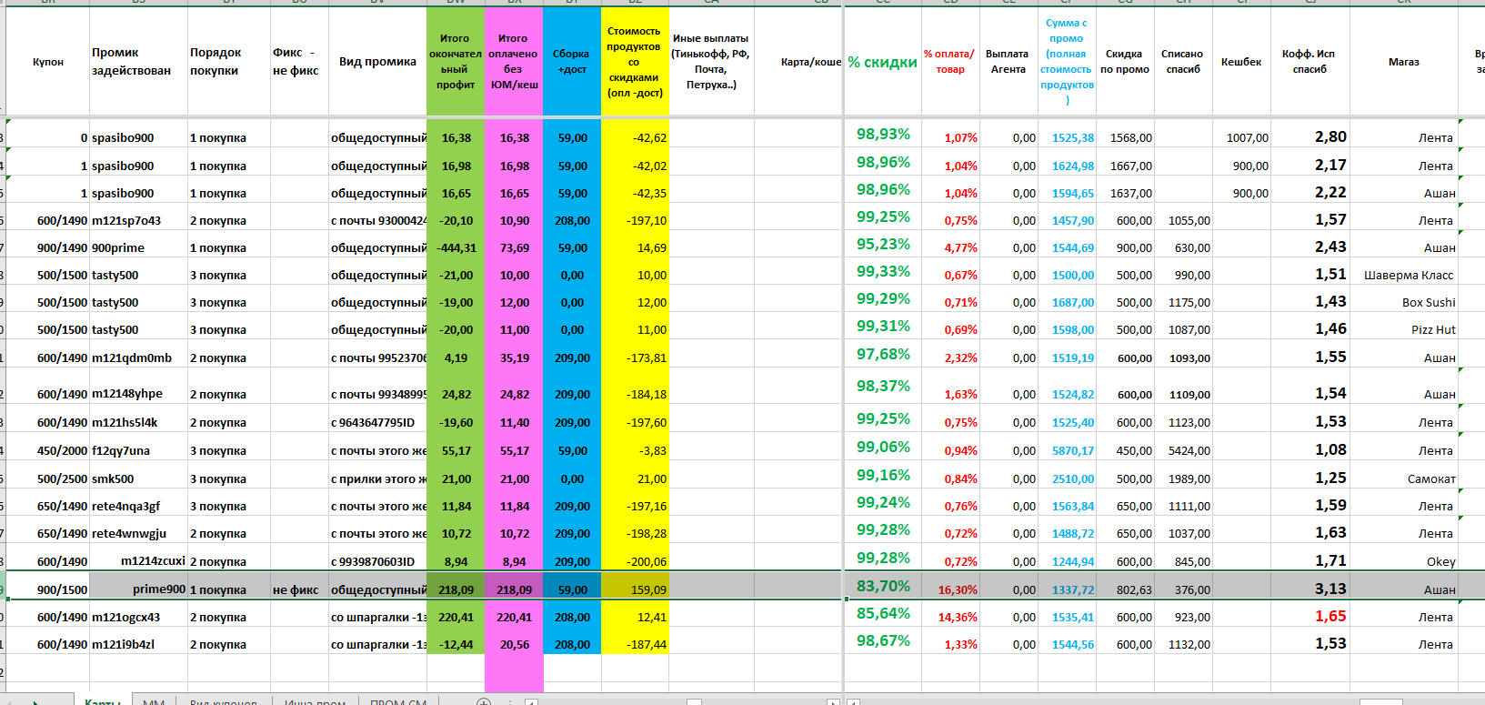Click the horizontal scrollbar thumb in left pane
The width and height of the screenshot is (1485, 705).
click(x=694, y=702)
